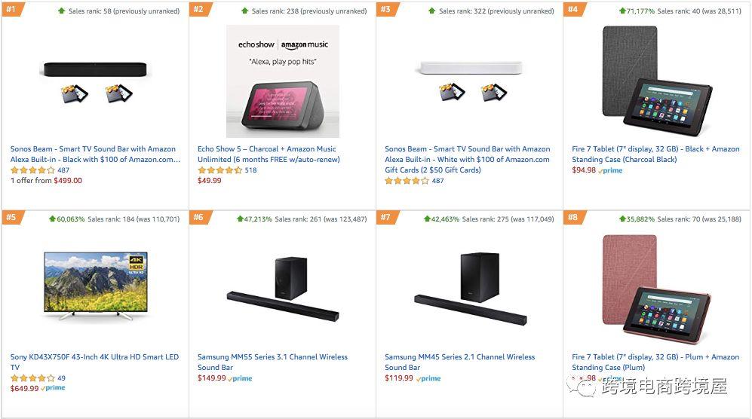Click the Prime logo beside $94.98 price
The height and width of the screenshot is (419, 752).
click(x=610, y=170)
